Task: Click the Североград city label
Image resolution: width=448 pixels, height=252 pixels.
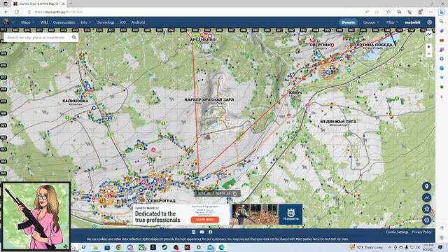Action: pyautogui.click(x=162, y=201)
